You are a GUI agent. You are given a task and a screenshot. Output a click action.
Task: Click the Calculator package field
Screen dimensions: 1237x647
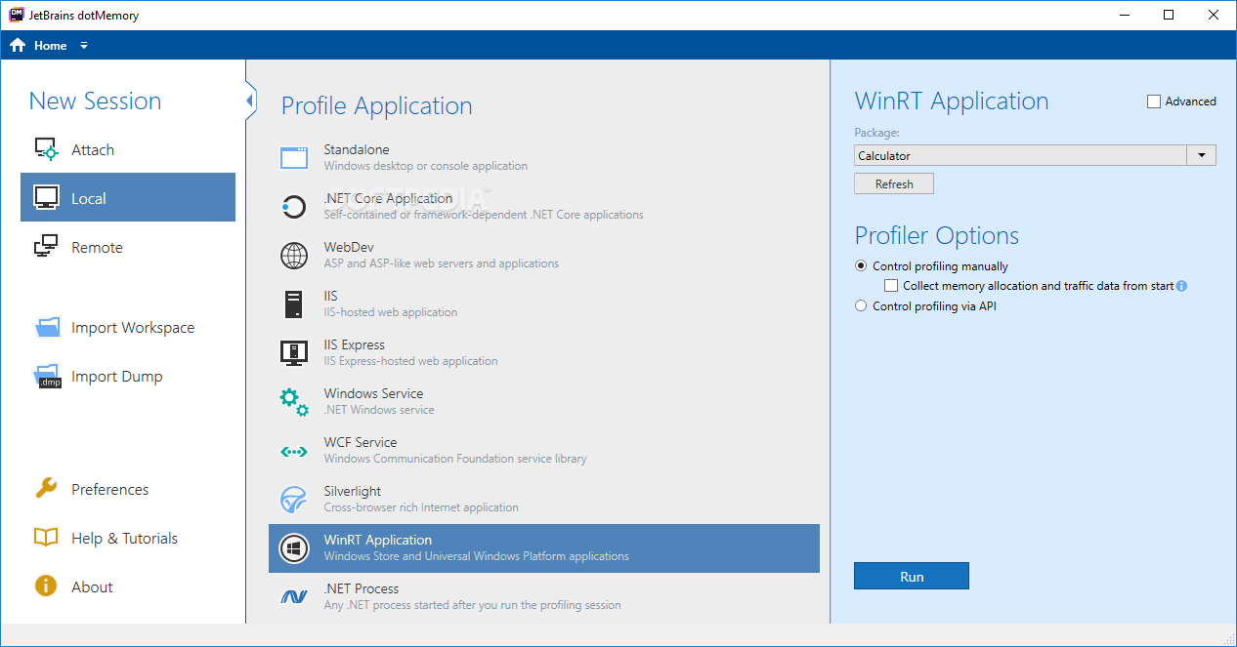pos(1020,155)
